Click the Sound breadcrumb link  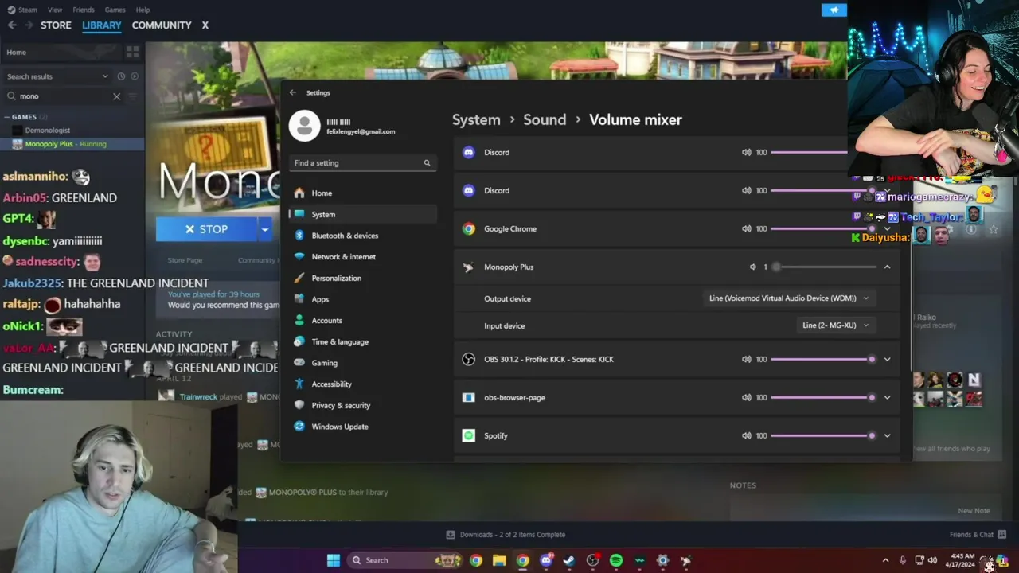click(545, 119)
